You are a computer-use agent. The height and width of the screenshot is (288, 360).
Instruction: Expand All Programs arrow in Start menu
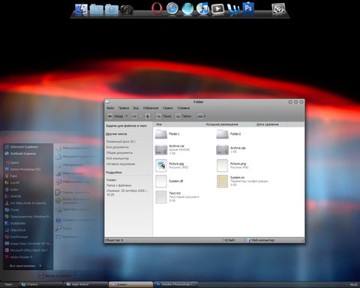pyautogui.click(x=40, y=265)
